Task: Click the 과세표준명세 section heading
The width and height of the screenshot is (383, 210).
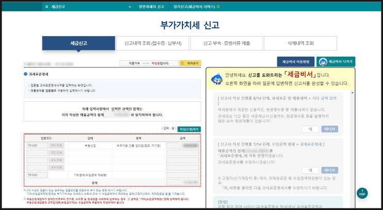Action: click(38, 74)
